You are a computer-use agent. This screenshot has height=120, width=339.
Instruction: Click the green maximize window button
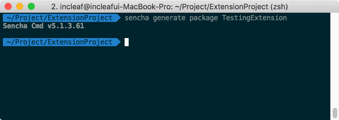point(31,6)
